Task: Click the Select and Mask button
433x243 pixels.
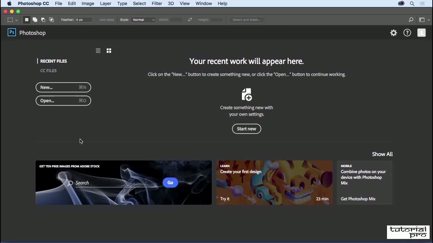Action: [247, 20]
